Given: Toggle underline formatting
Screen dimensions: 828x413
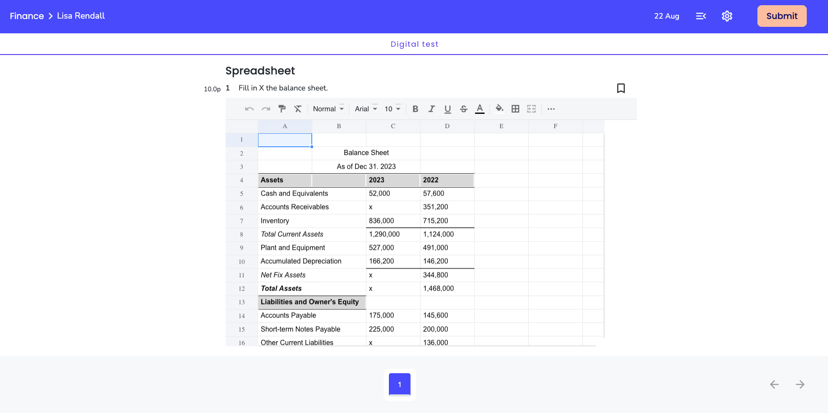Looking at the screenshot, I should (447, 109).
